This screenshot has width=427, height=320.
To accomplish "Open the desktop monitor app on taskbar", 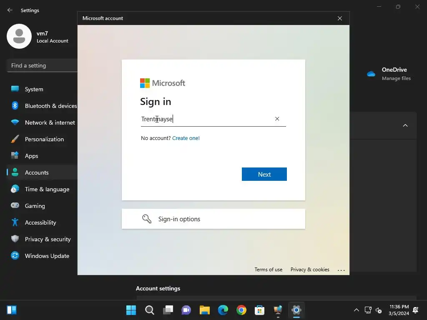I will pos(278,310).
